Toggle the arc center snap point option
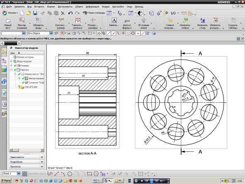The width and height of the screenshot is (245, 184). click(x=128, y=33)
